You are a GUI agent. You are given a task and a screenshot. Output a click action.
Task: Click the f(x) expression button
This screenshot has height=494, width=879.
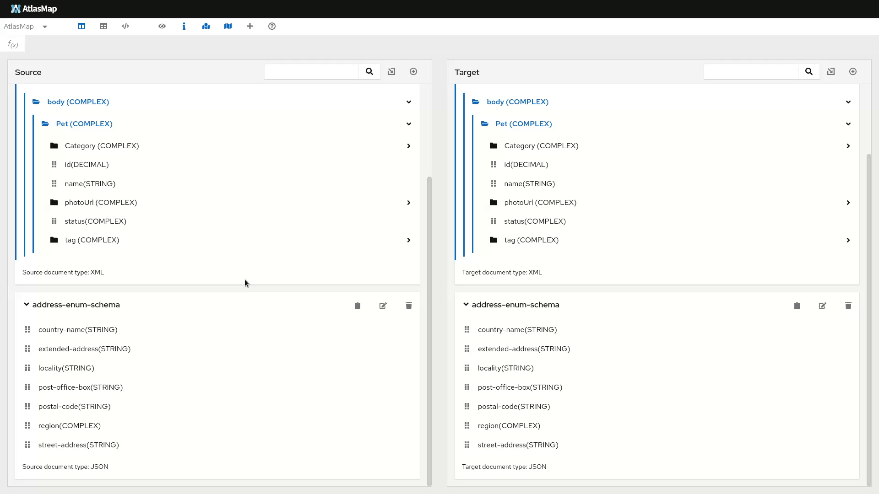(x=13, y=44)
